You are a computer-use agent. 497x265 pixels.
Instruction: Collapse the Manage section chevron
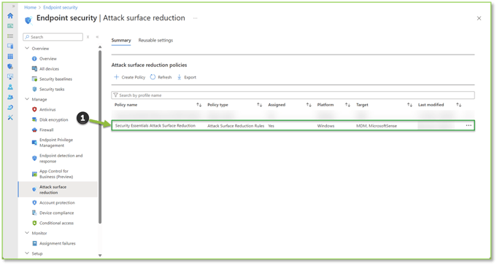pos(27,99)
